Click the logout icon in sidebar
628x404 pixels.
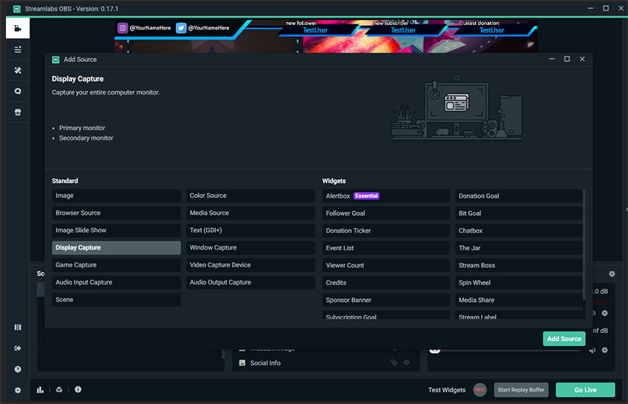pyautogui.click(x=18, y=349)
